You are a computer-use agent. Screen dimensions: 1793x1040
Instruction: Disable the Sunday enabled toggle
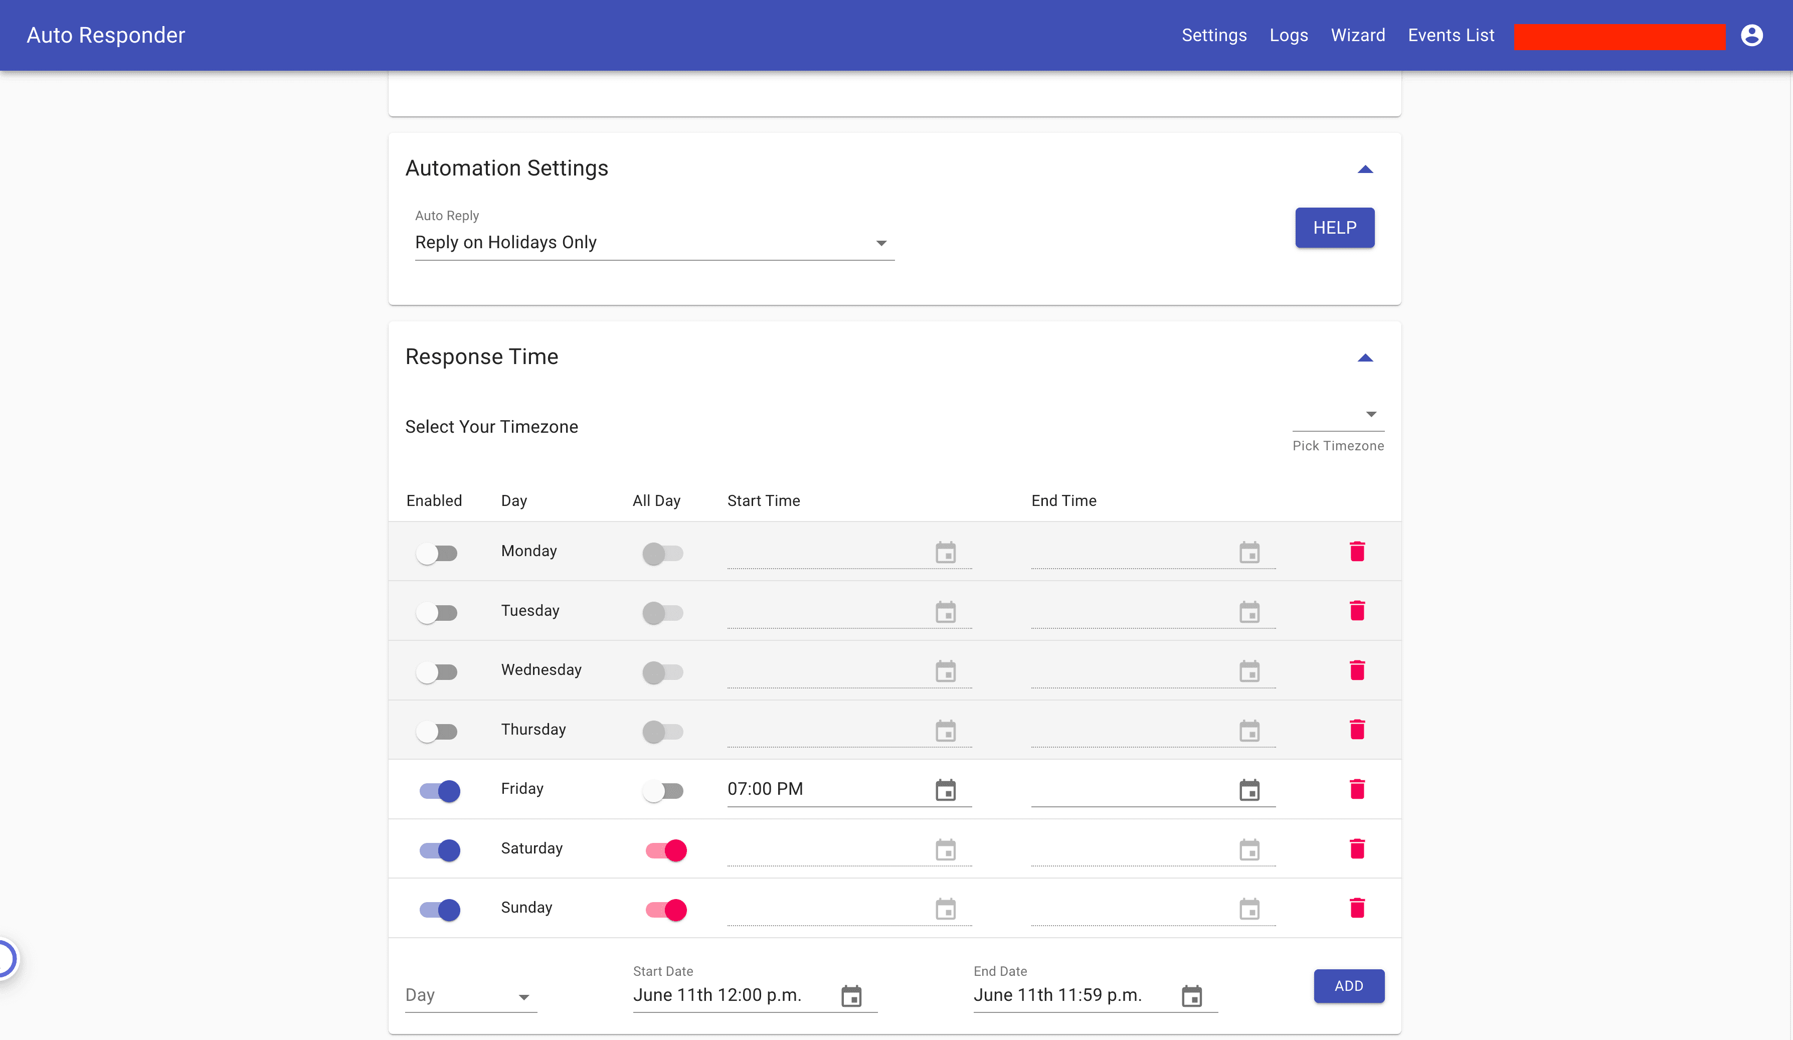pyautogui.click(x=440, y=909)
